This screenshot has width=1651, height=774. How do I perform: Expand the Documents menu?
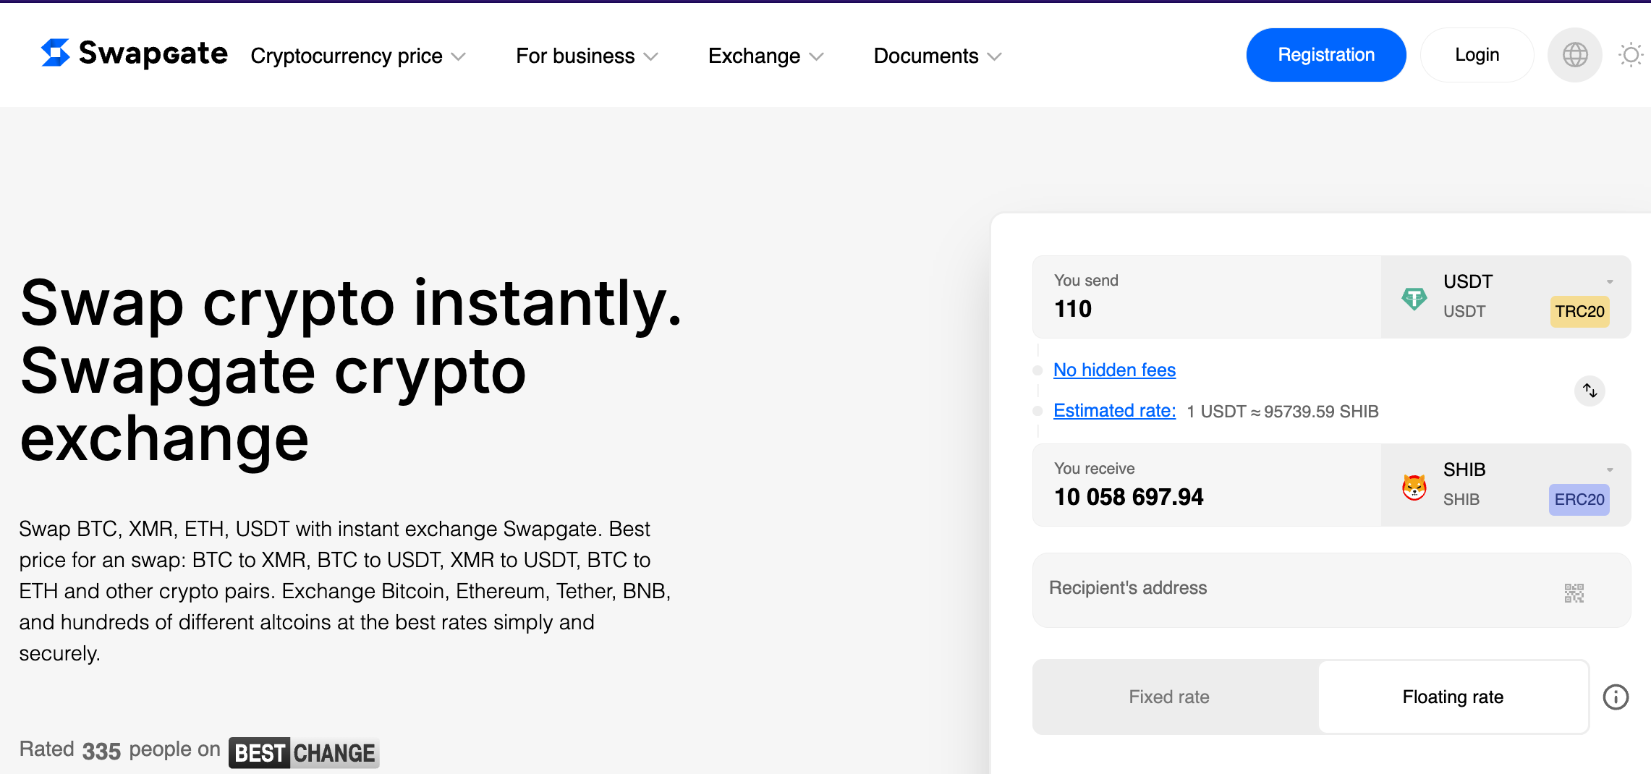[937, 56]
